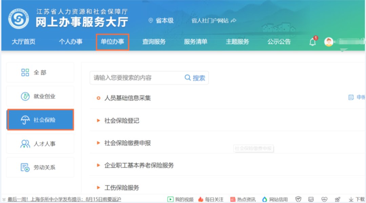
Task: Expand 企业职工基本养老保险服务 section
Action: 139,165
